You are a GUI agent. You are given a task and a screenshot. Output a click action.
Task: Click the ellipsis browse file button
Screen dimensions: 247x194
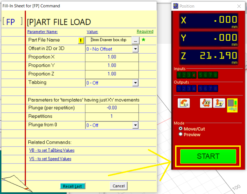click(136, 41)
